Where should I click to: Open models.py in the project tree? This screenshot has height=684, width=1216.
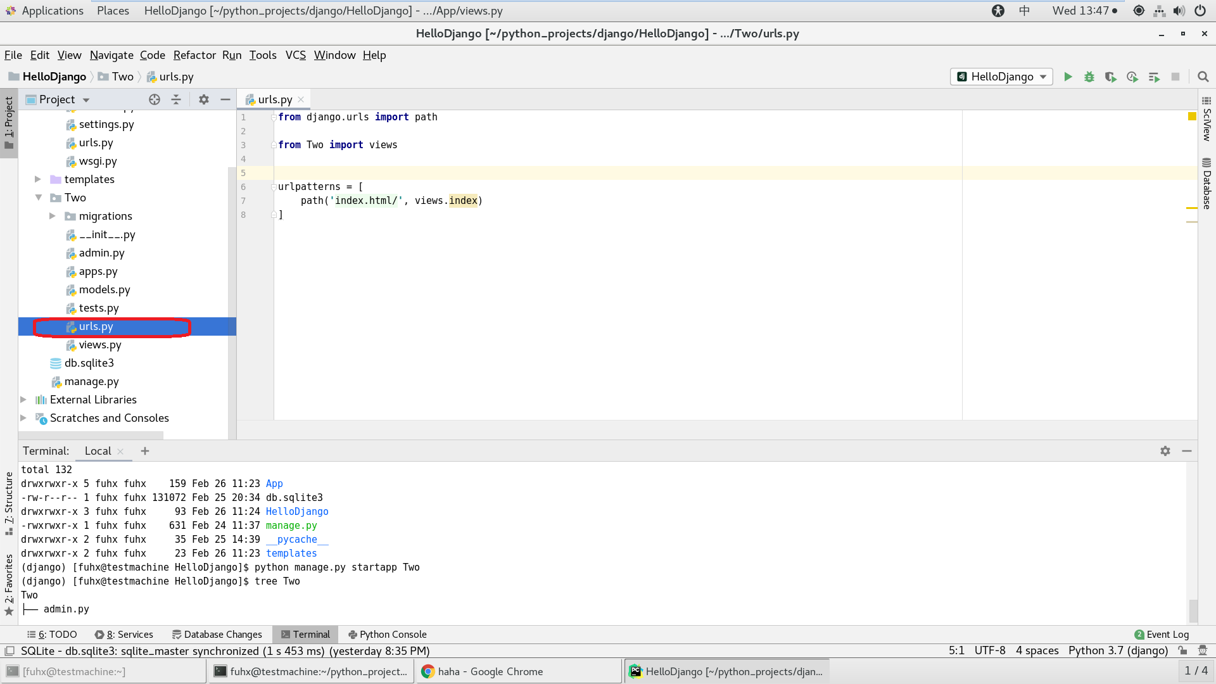104,289
